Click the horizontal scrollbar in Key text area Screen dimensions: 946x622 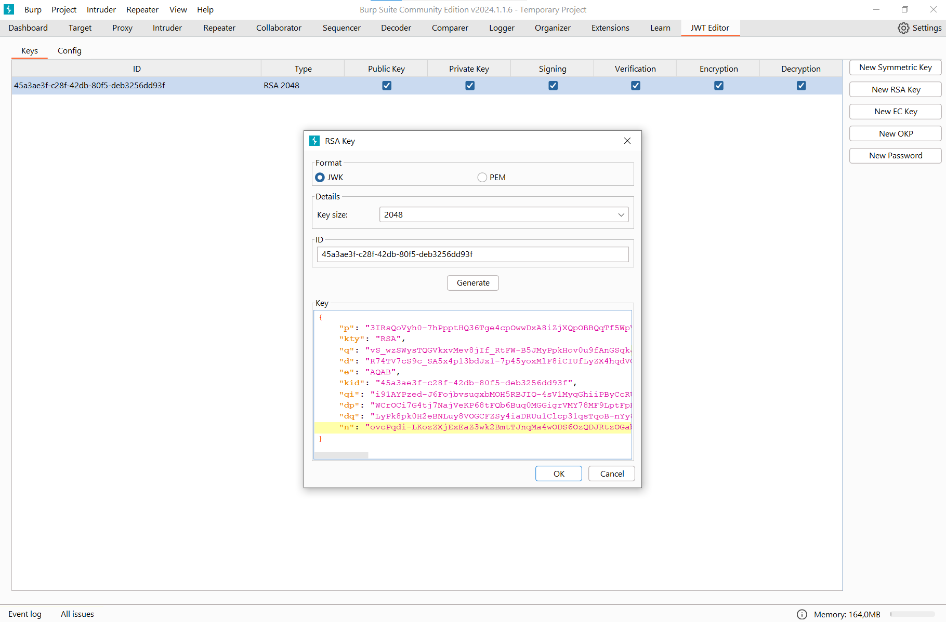pos(341,455)
